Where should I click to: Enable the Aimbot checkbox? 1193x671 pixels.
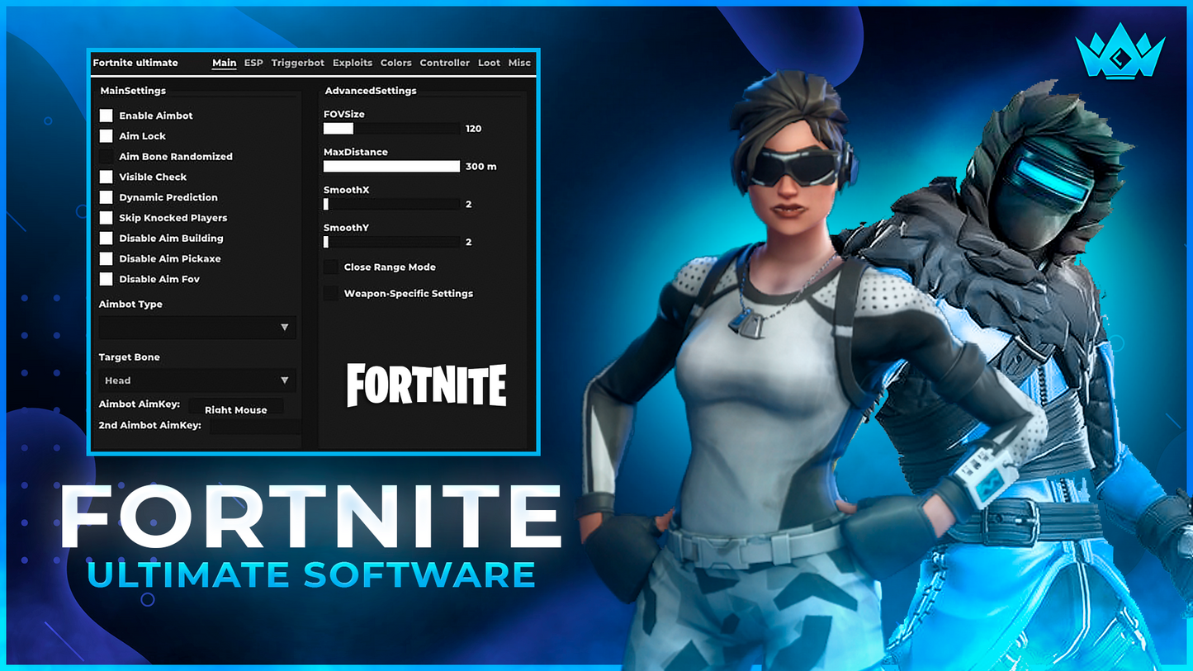pyautogui.click(x=107, y=116)
